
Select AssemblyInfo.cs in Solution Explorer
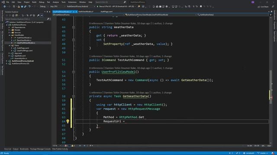point(21,59)
